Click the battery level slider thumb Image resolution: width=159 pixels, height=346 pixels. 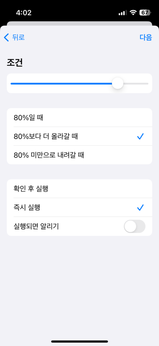(118, 83)
